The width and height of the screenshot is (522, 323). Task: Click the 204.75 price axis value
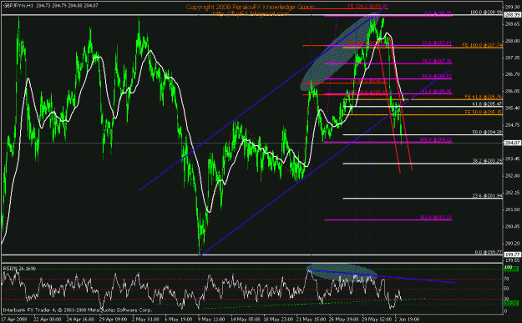coord(512,125)
